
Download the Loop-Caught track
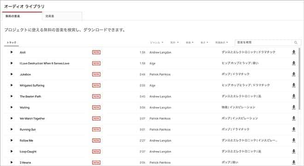(x=294, y=151)
